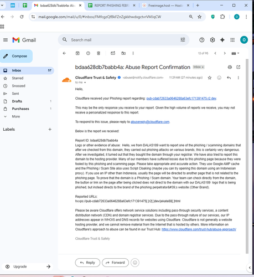Open apps grid on bookmarks bar
This screenshot has height=277, width=254.
(2, 27)
